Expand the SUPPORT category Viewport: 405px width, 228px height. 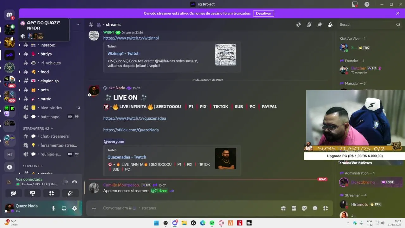(33, 166)
